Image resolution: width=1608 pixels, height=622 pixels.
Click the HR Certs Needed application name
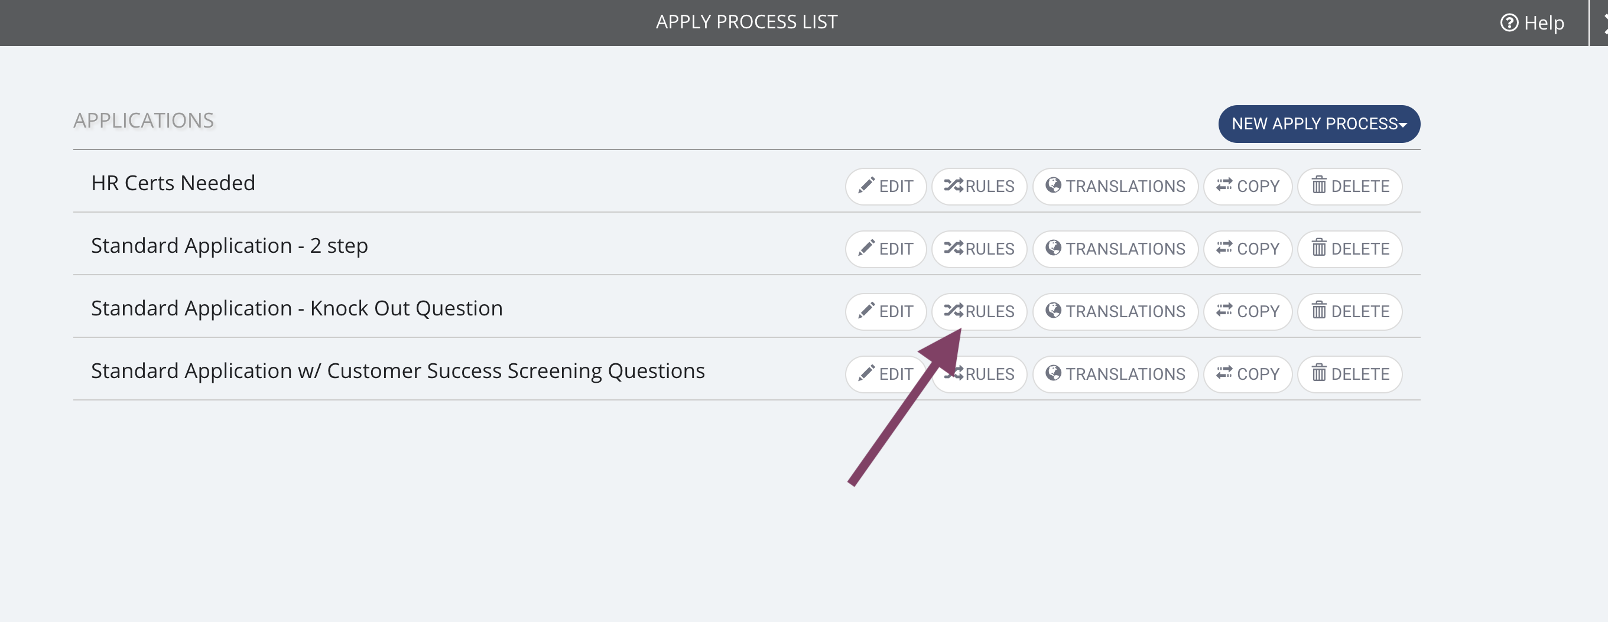pyautogui.click(x=173, y=183)
